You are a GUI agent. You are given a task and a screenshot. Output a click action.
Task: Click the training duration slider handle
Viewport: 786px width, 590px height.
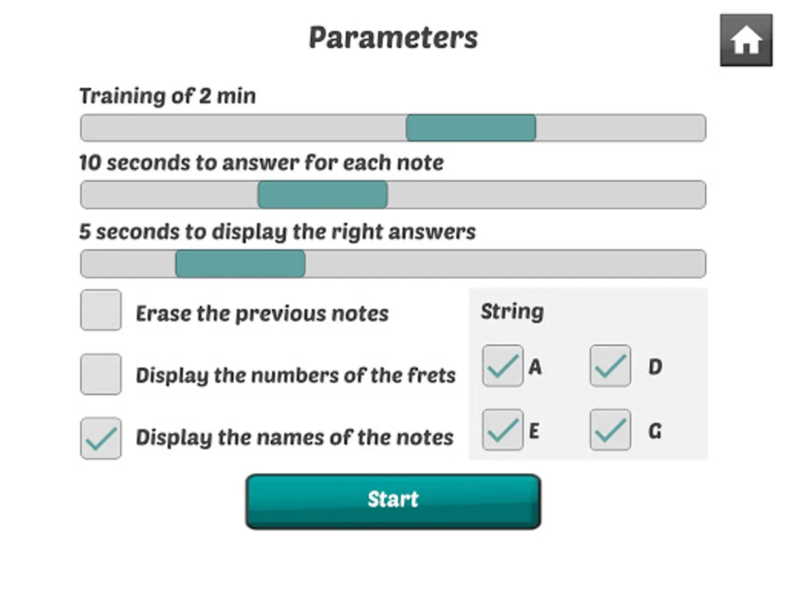471,128
